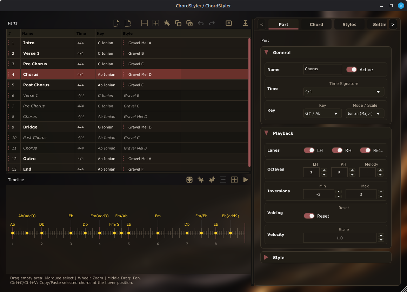Click the Name column header in Parts
Viewport: 407px width, 292px height.
click(47, 33)
